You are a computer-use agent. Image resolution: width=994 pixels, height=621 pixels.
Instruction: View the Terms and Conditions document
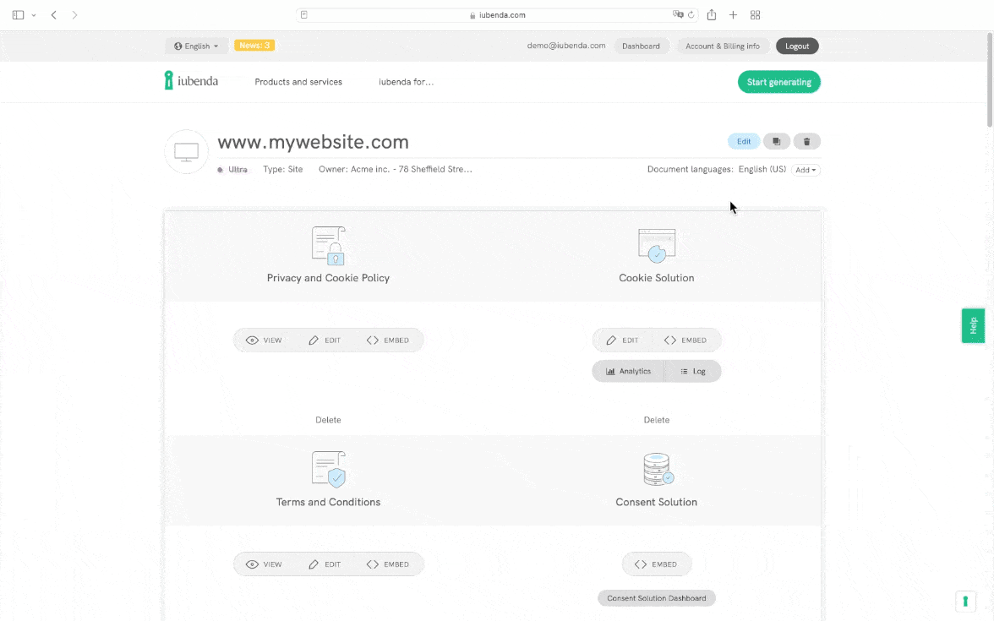(x=264, y=564)
